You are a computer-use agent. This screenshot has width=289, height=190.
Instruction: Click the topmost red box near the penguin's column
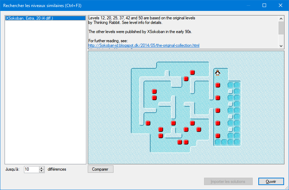click(x=218, y=85)
